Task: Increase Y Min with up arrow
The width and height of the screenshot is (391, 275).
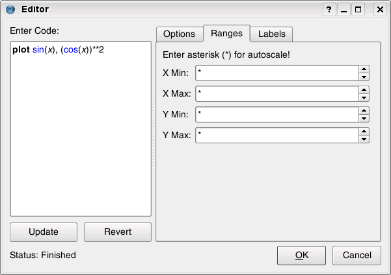Action: pyautogui.click(x=364, y=111)
